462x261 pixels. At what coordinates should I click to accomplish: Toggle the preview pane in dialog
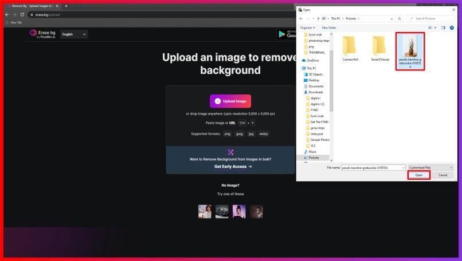click(x=443, y=27)
